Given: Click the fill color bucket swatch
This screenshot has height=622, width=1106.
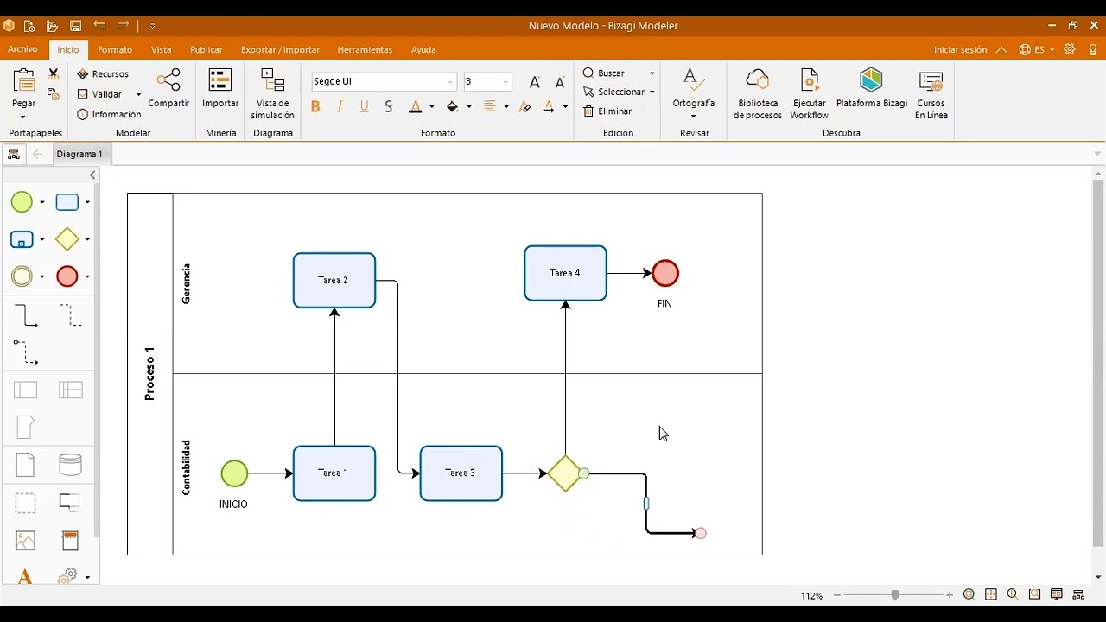Looking at the screenshot, I should [x=452, y=106].
